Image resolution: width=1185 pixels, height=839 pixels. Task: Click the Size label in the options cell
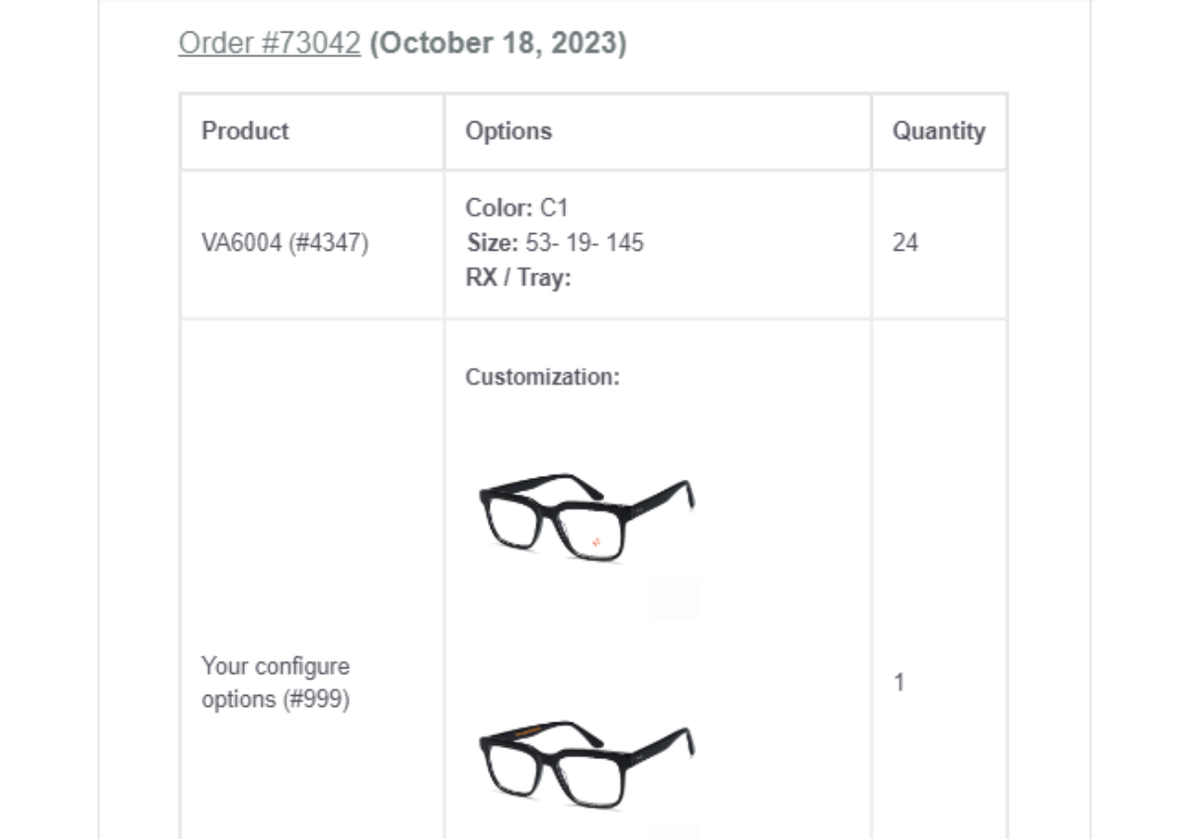pyautogui.click(x=491, y=243)
